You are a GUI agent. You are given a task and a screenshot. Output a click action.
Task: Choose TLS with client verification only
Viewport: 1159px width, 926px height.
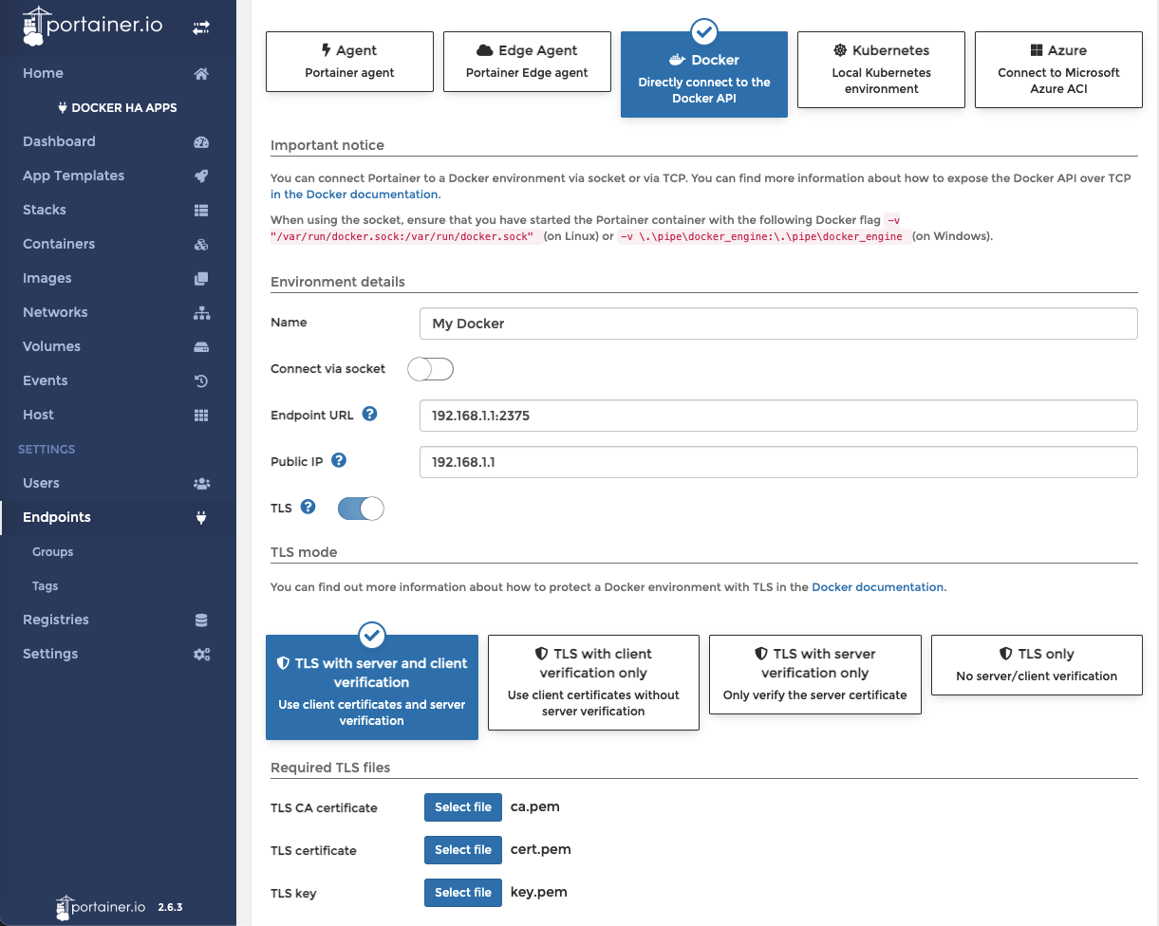593,682
